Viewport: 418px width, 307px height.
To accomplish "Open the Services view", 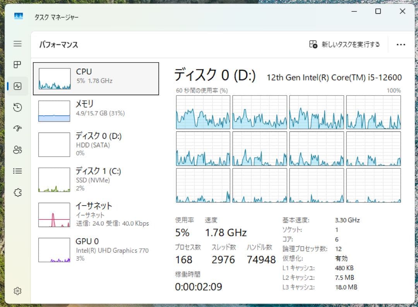I will (17, 192).
